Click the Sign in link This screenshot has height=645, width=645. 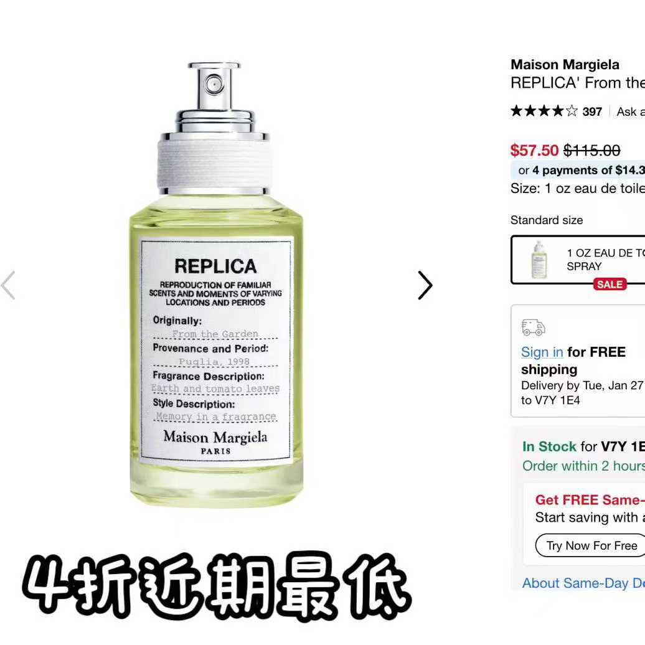pos(542,352)
